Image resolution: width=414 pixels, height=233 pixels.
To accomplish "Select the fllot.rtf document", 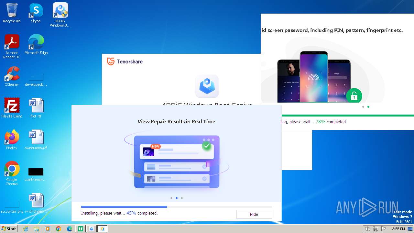I will [36, 108].
